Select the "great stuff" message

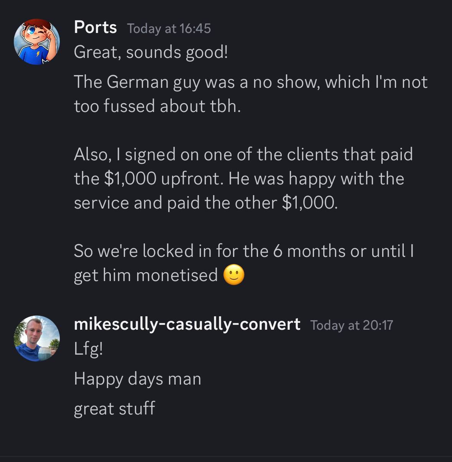point(115,408)
